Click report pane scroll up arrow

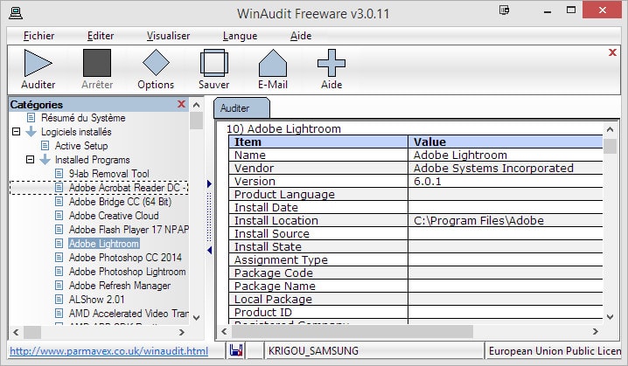pyautogui.click(x=610, y=129)
